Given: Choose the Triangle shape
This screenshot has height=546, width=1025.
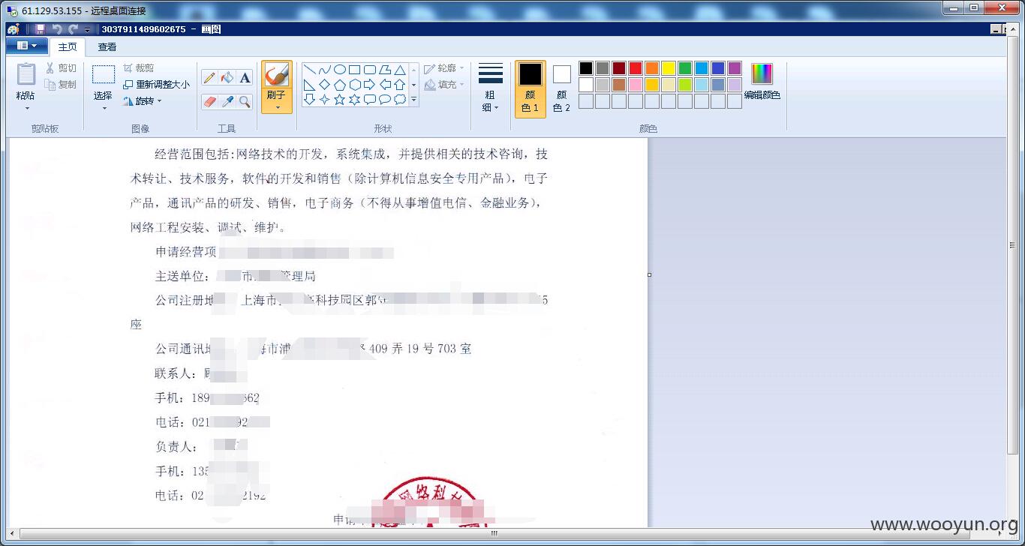Looking at the screenshot, I should 399,70.
